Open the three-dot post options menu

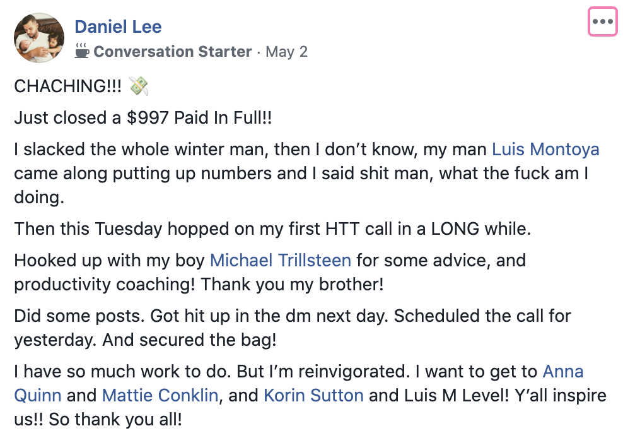click(x=602, y=21)
